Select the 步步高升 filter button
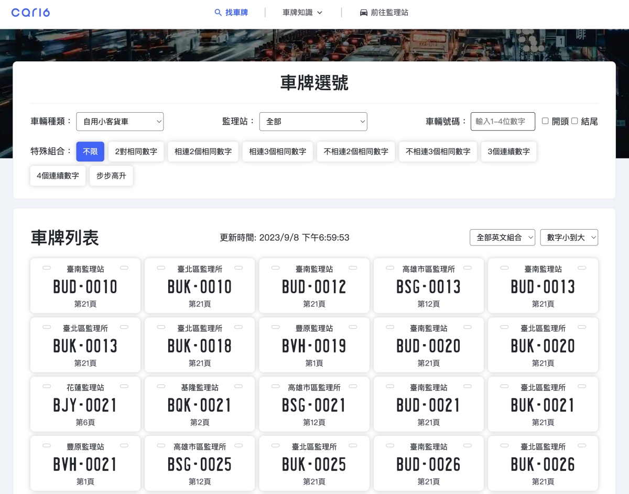The height and width of the screenshot is (494, 629). coord(111,176)
